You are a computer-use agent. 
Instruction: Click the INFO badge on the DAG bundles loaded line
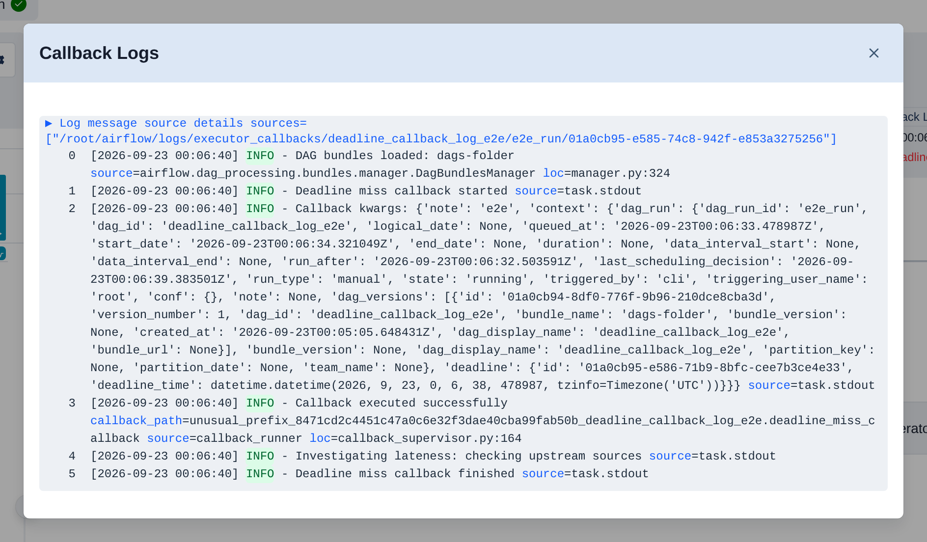[260, 156]
